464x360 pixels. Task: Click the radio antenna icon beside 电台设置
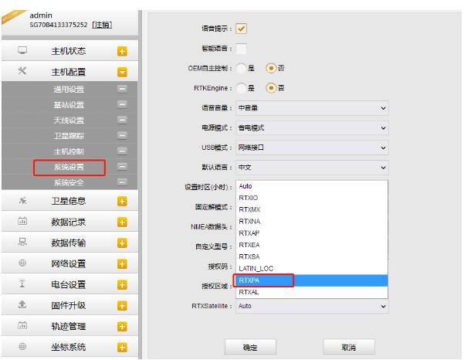[22, 284]
